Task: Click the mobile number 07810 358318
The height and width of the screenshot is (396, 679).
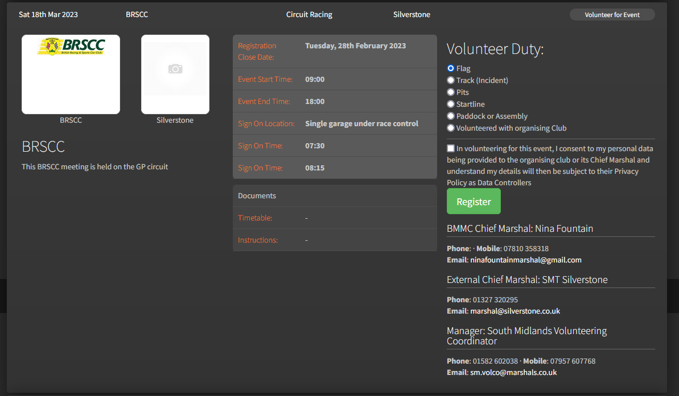Action: click(x=526, y=249)
